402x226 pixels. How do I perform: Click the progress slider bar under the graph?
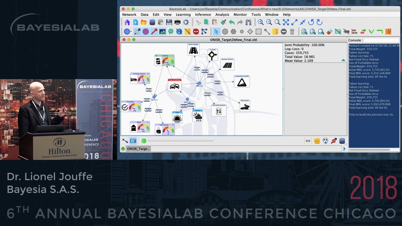tap(181, 141)
